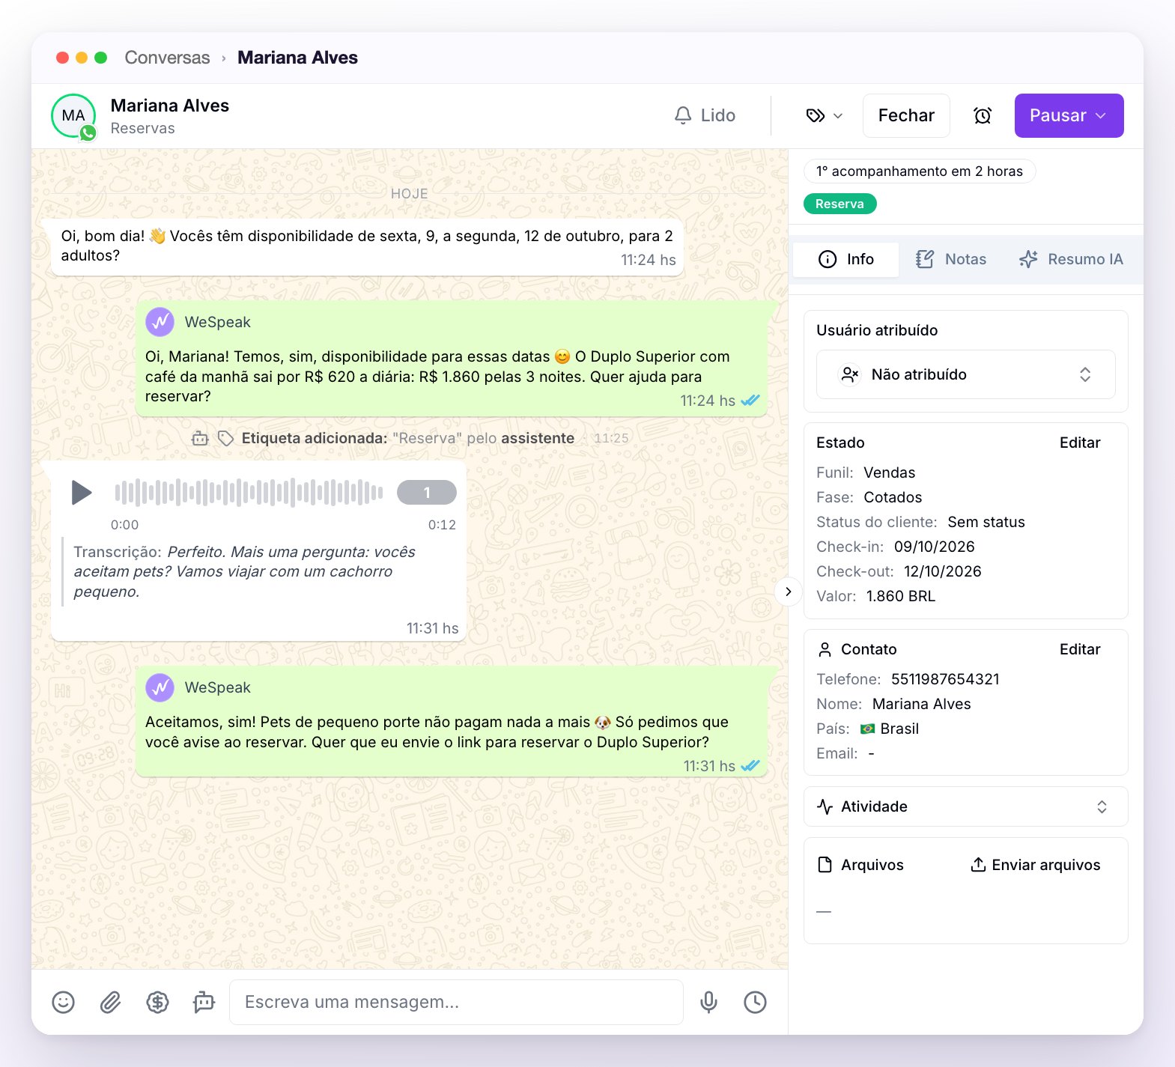Click the MA contact avatar

tap(73, 116)
